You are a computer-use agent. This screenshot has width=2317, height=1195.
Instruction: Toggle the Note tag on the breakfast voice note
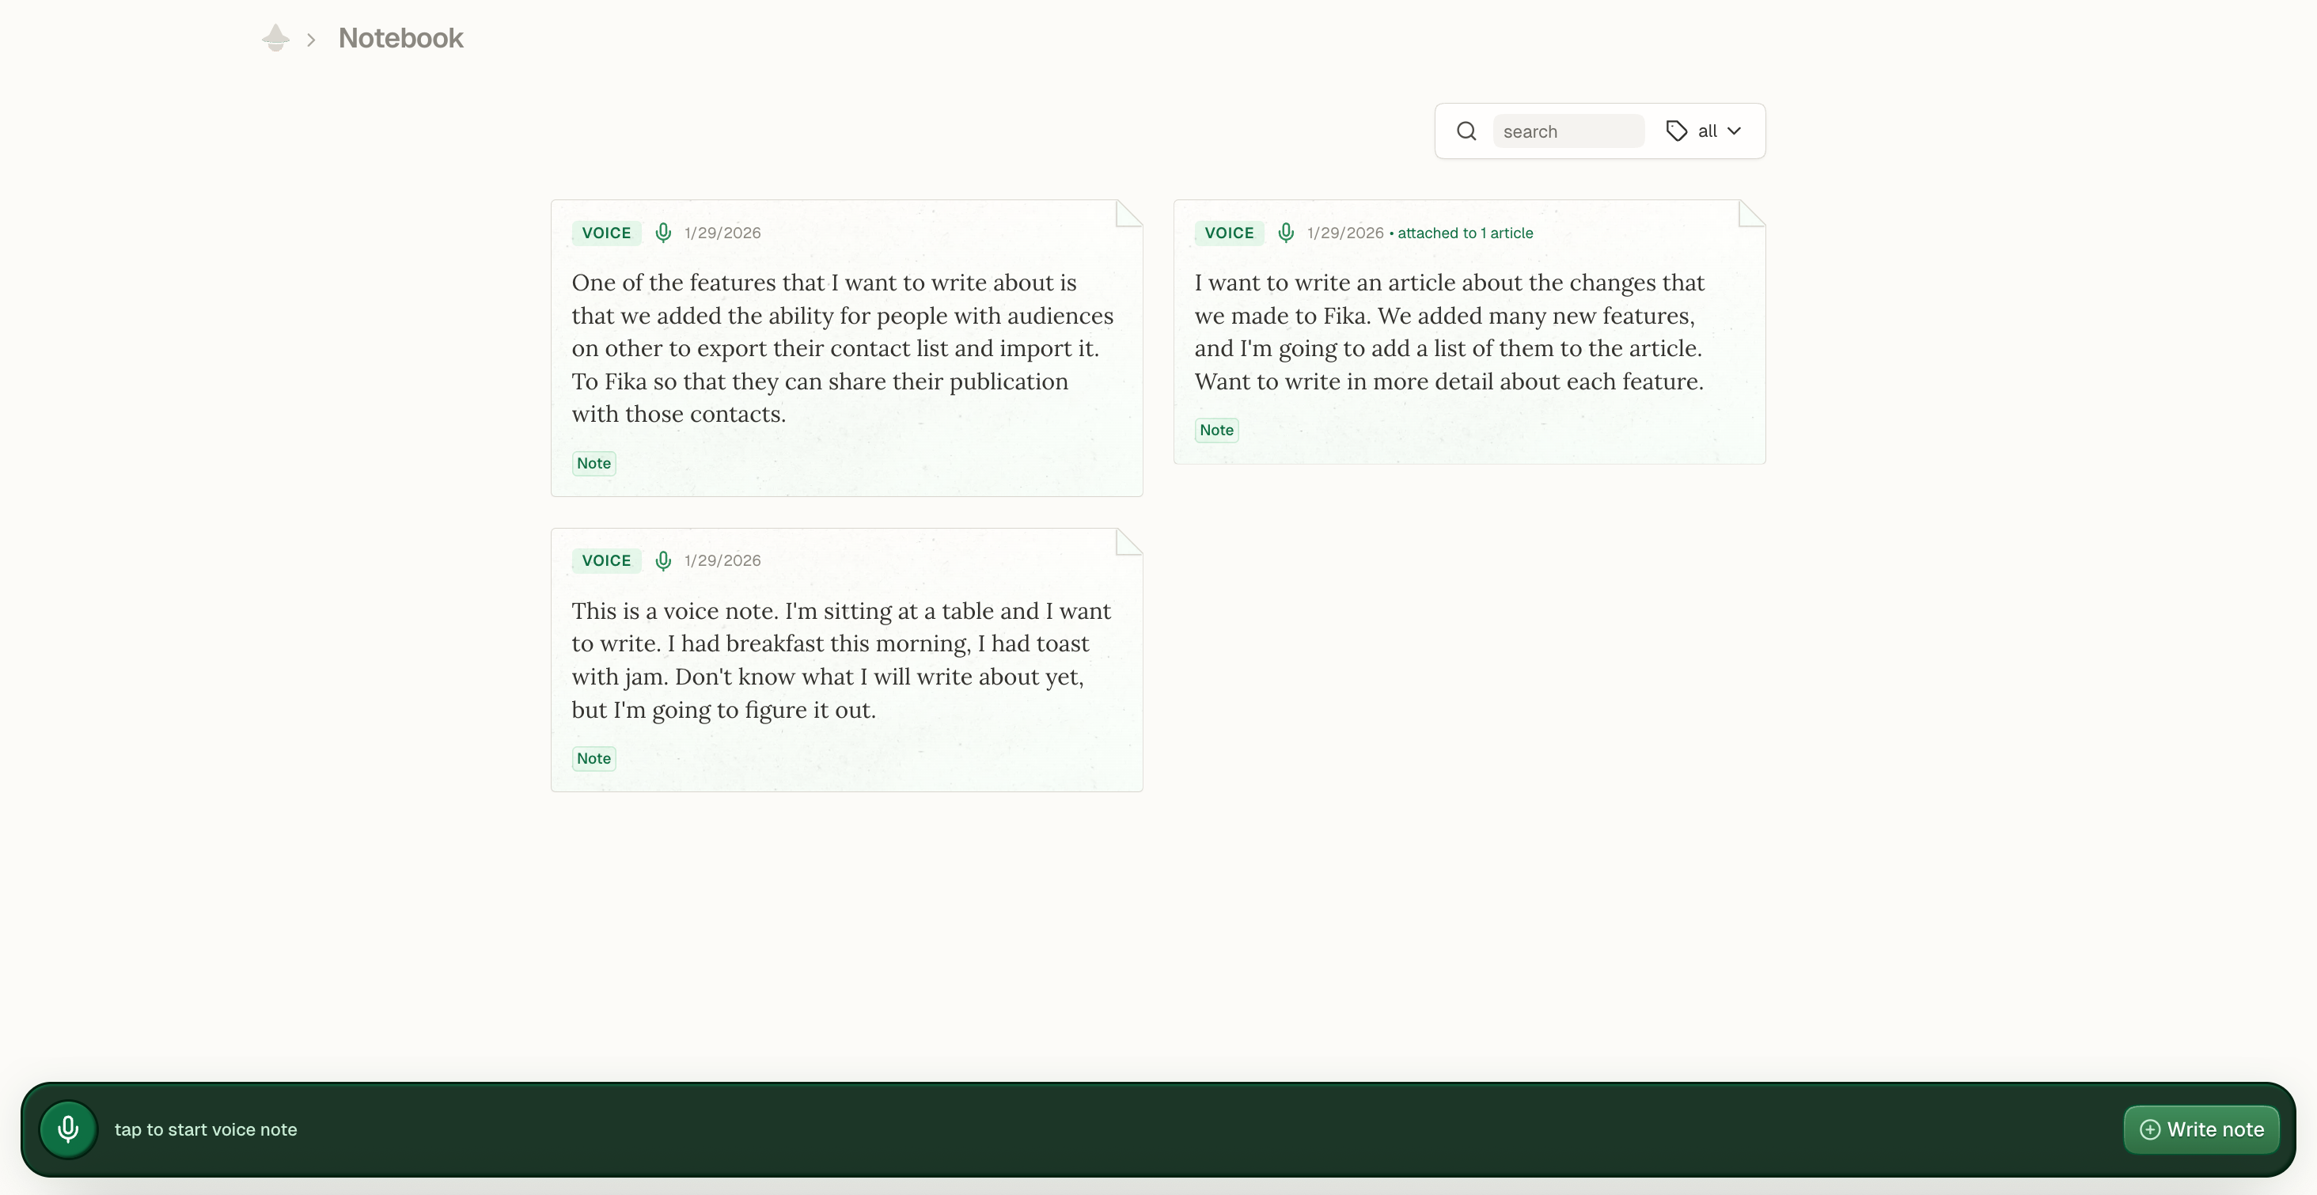(593, 757)
